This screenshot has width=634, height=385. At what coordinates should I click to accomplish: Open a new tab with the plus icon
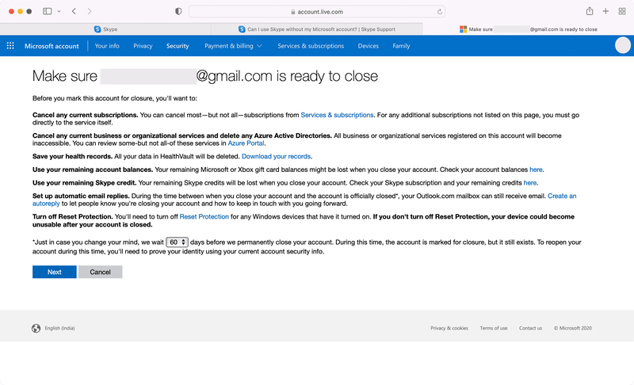[x=605, y=11]
